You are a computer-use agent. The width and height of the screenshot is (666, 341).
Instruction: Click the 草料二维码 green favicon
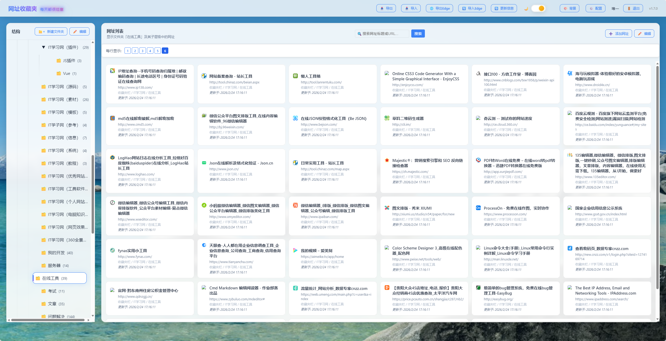tap(387, 118)
